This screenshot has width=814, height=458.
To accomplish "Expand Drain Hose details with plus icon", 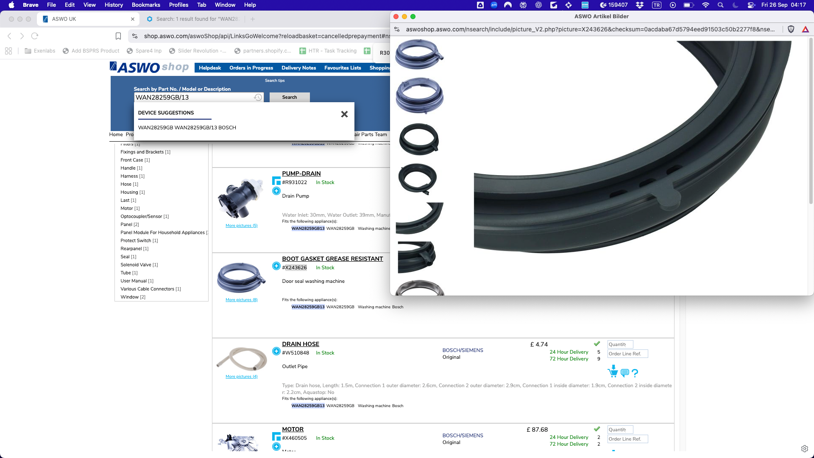I will click(276, 352).
